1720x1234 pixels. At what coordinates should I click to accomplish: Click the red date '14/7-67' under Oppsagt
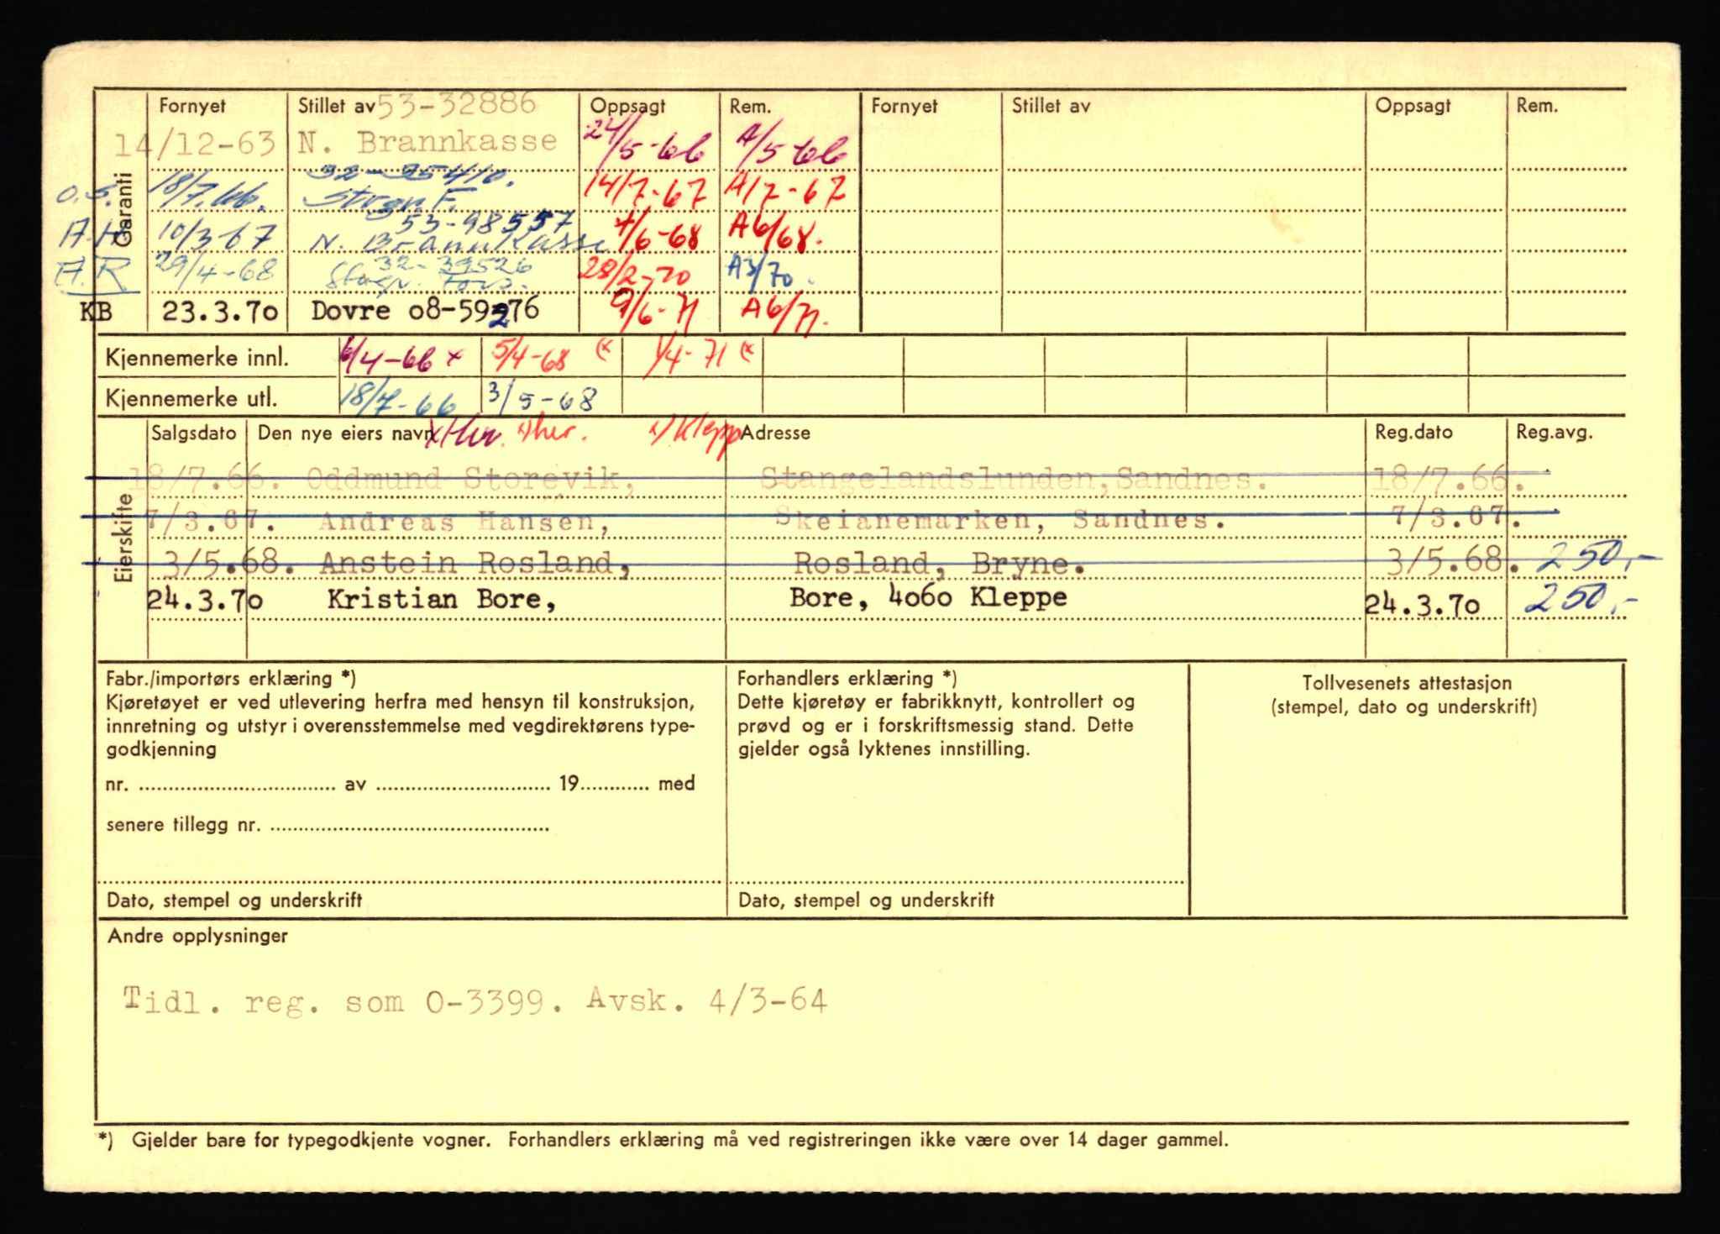click(x=648, y=192)
